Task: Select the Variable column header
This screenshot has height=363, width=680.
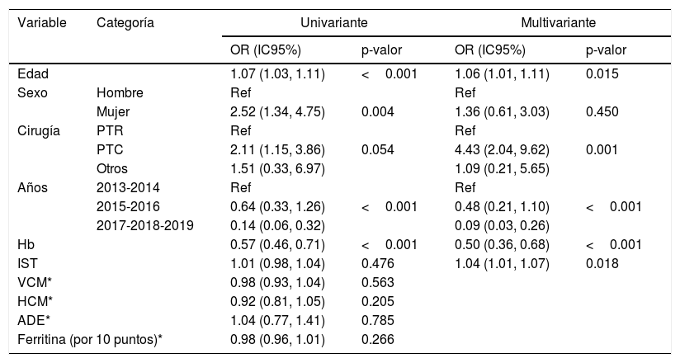Action: pos(42,22)
